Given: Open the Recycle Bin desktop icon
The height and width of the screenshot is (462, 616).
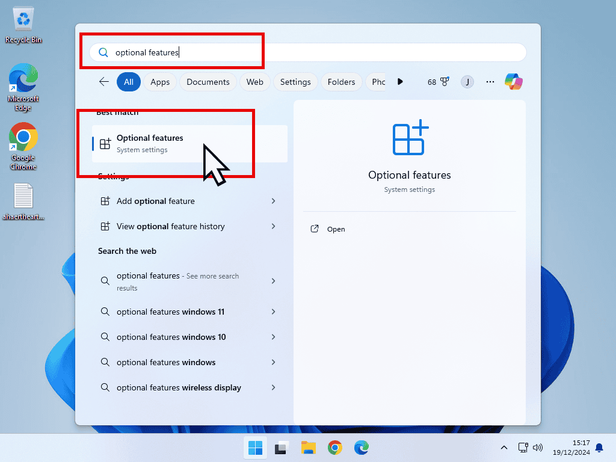Looking at the screenshot, I should coord(23,25).
